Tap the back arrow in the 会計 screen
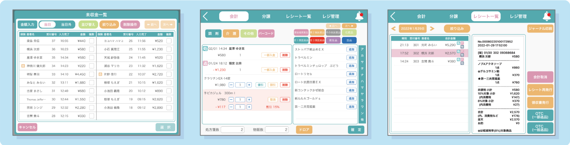This screenshot has width=570, height=145. (x=205, y=16)
